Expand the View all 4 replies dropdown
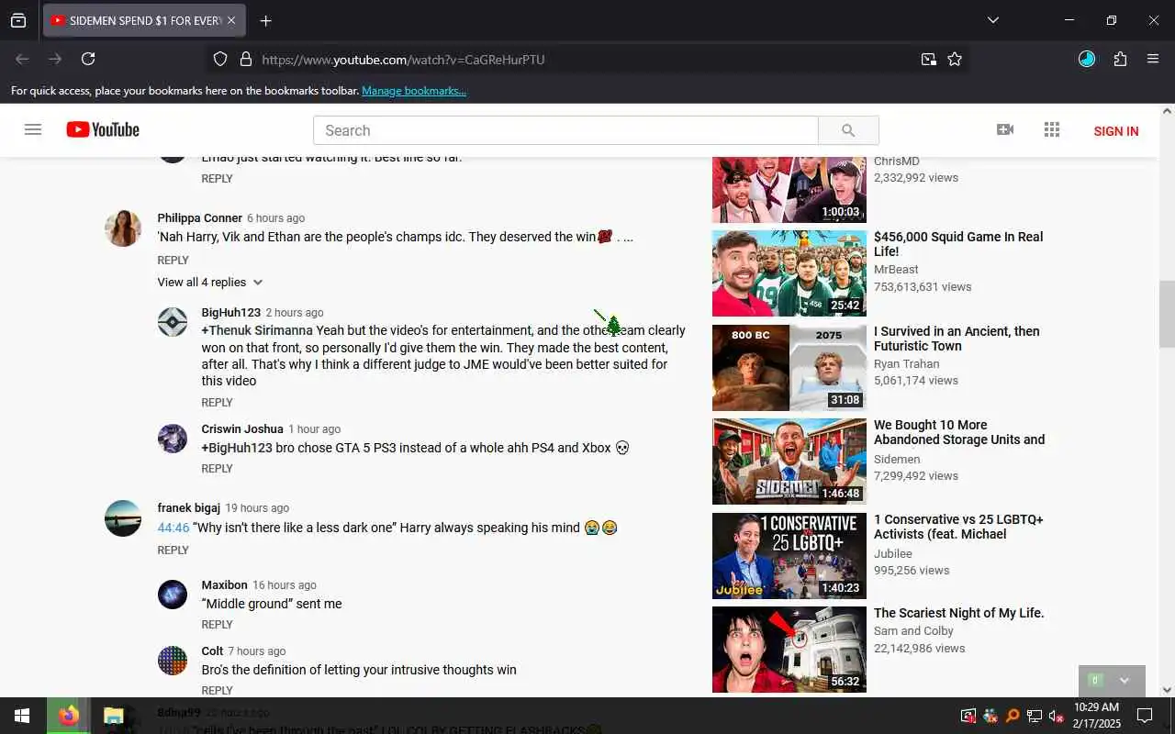 tap(210, 282)
